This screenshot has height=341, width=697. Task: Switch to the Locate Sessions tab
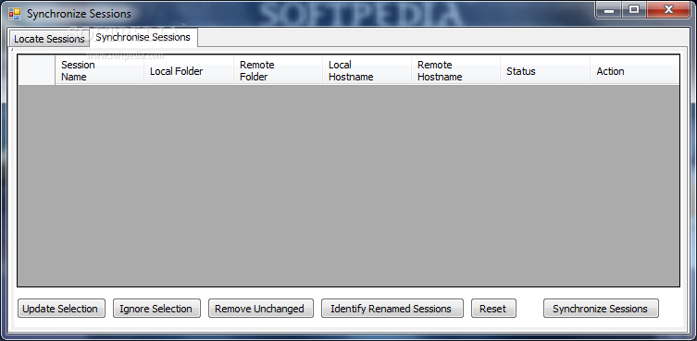tap(49, 39)
